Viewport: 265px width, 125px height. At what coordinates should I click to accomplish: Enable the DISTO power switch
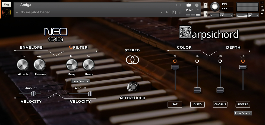[x=197, y=61]
